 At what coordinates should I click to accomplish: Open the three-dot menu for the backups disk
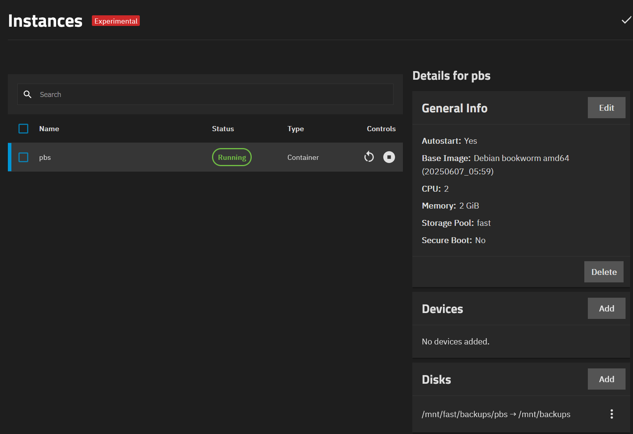pos(611,414)
